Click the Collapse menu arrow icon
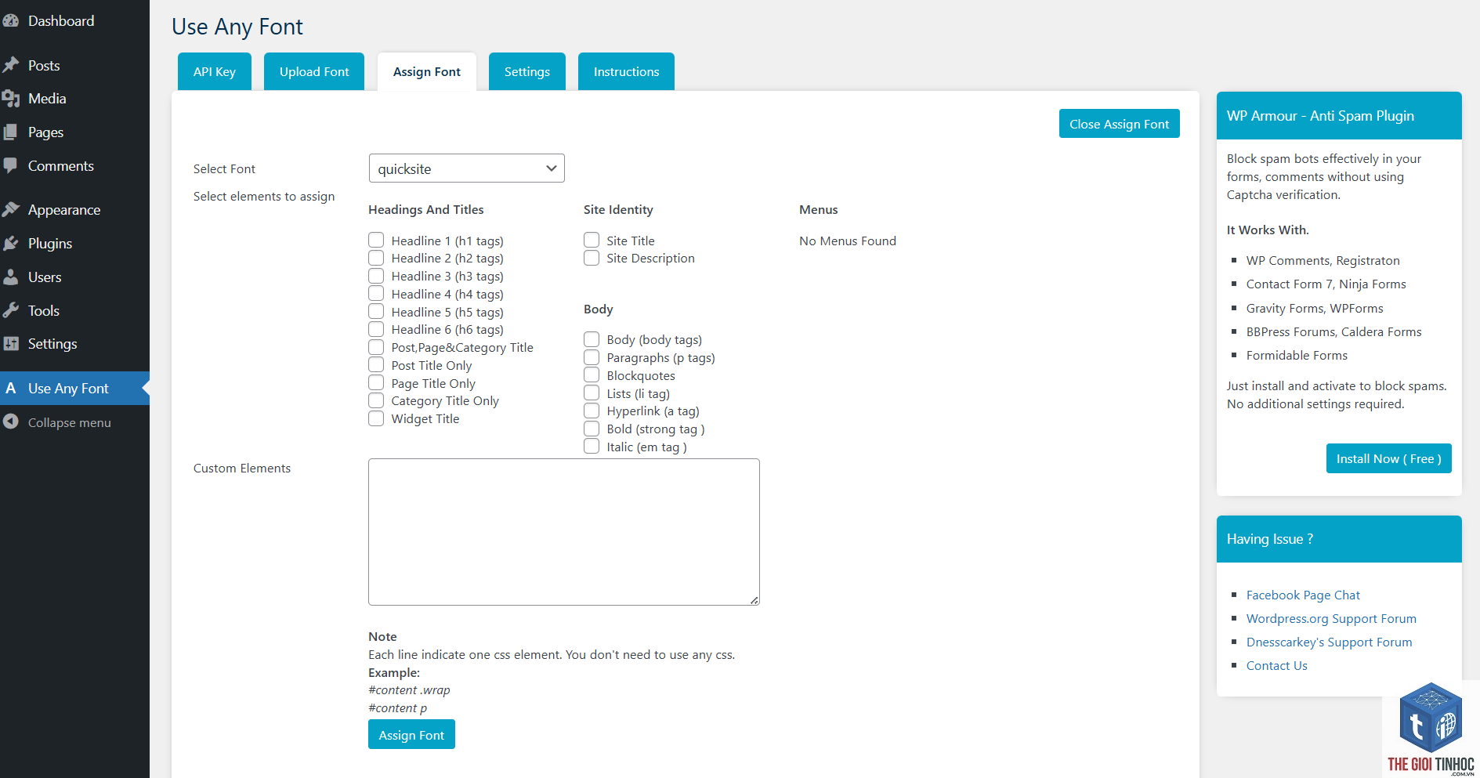The width and height of the screenshot is (1480, 778). [10, 422]
